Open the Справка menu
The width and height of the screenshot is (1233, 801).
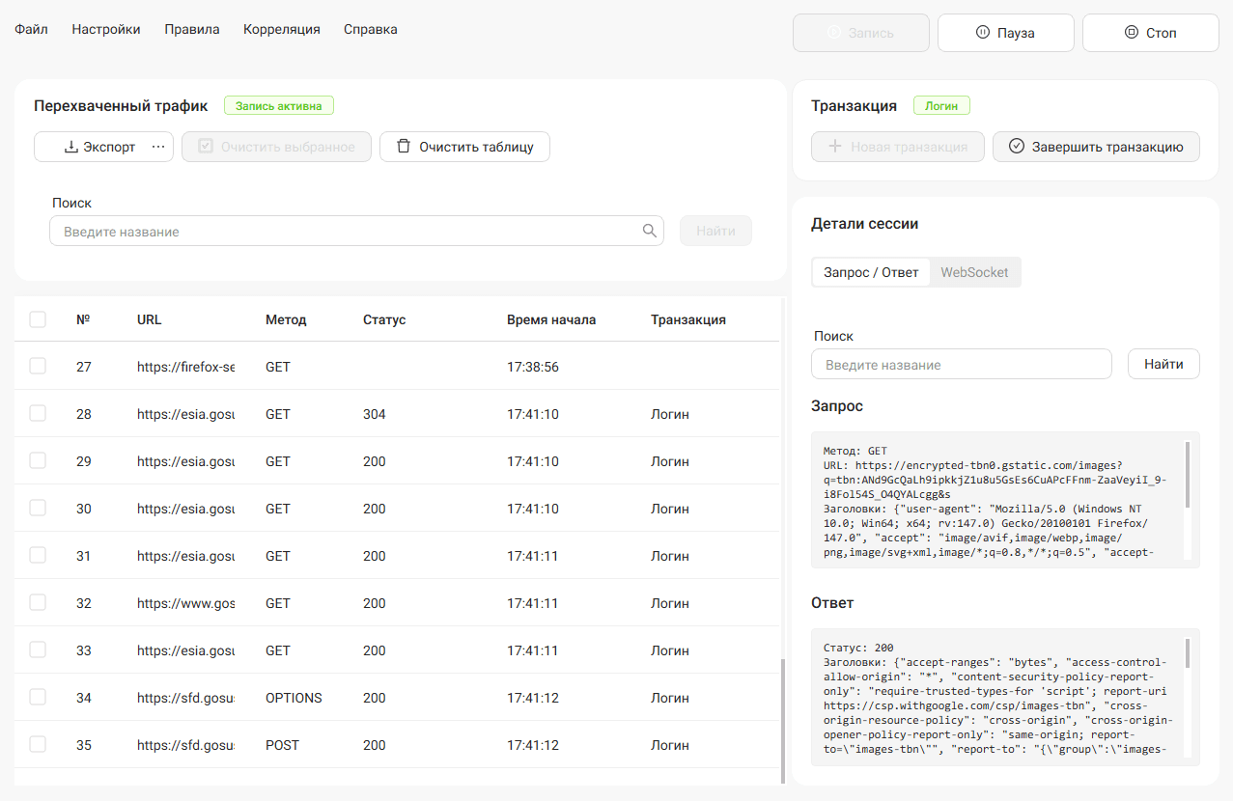click(x=371, y=29)
